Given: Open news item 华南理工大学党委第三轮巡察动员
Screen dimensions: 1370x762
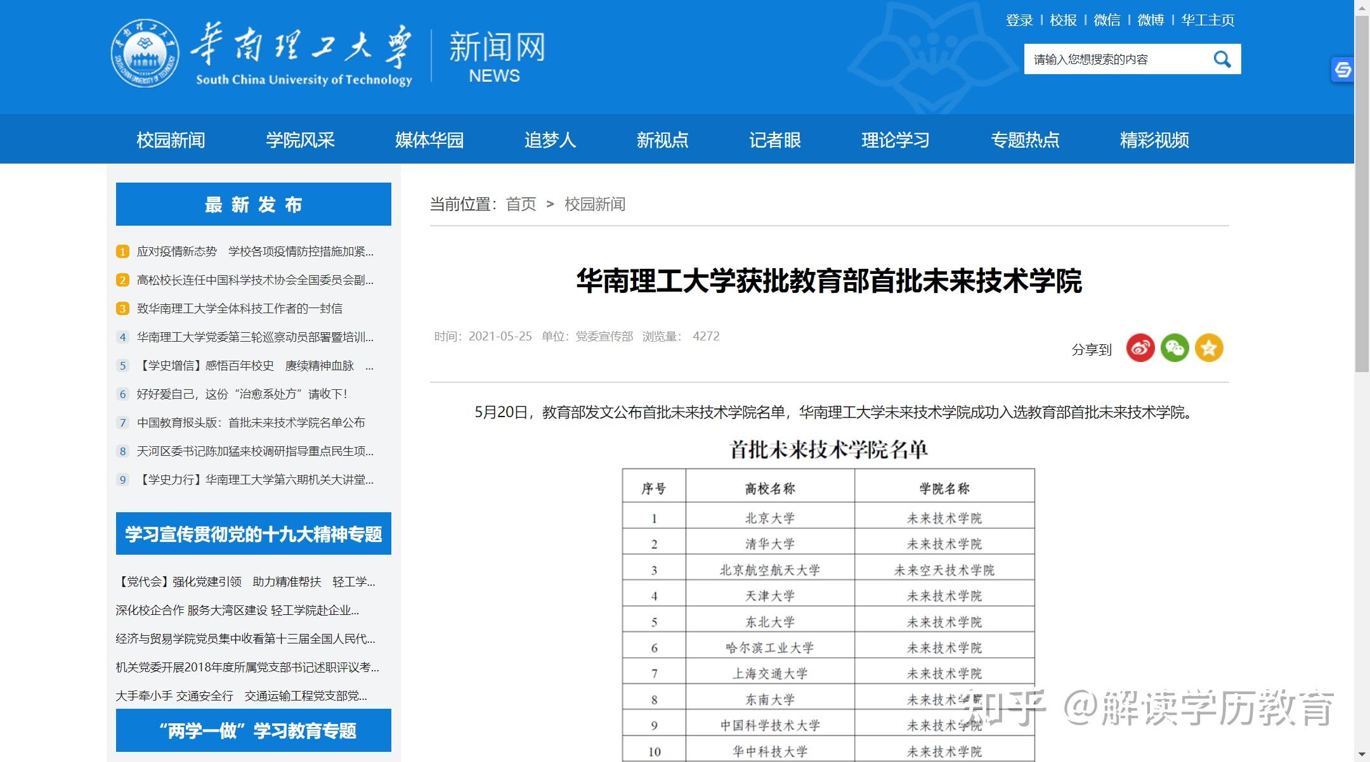Looking at the screenshot, I should coord(255,337).
